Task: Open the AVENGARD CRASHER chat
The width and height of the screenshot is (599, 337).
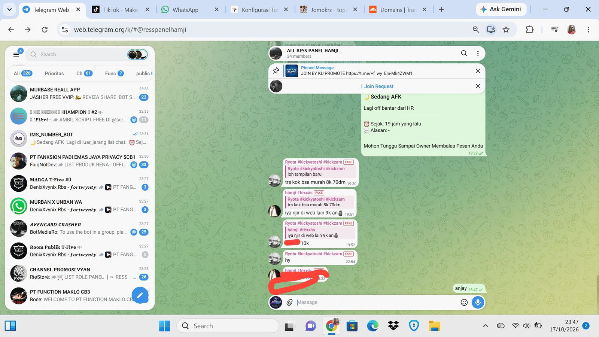Action: [80, 228]
